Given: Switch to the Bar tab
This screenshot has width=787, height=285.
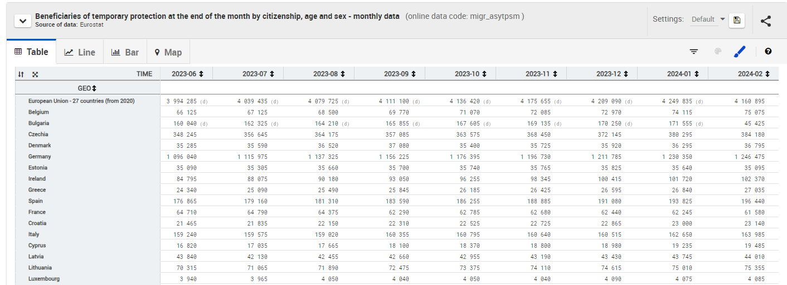Looking at the screenshot, I should click(x=125, y=52).
